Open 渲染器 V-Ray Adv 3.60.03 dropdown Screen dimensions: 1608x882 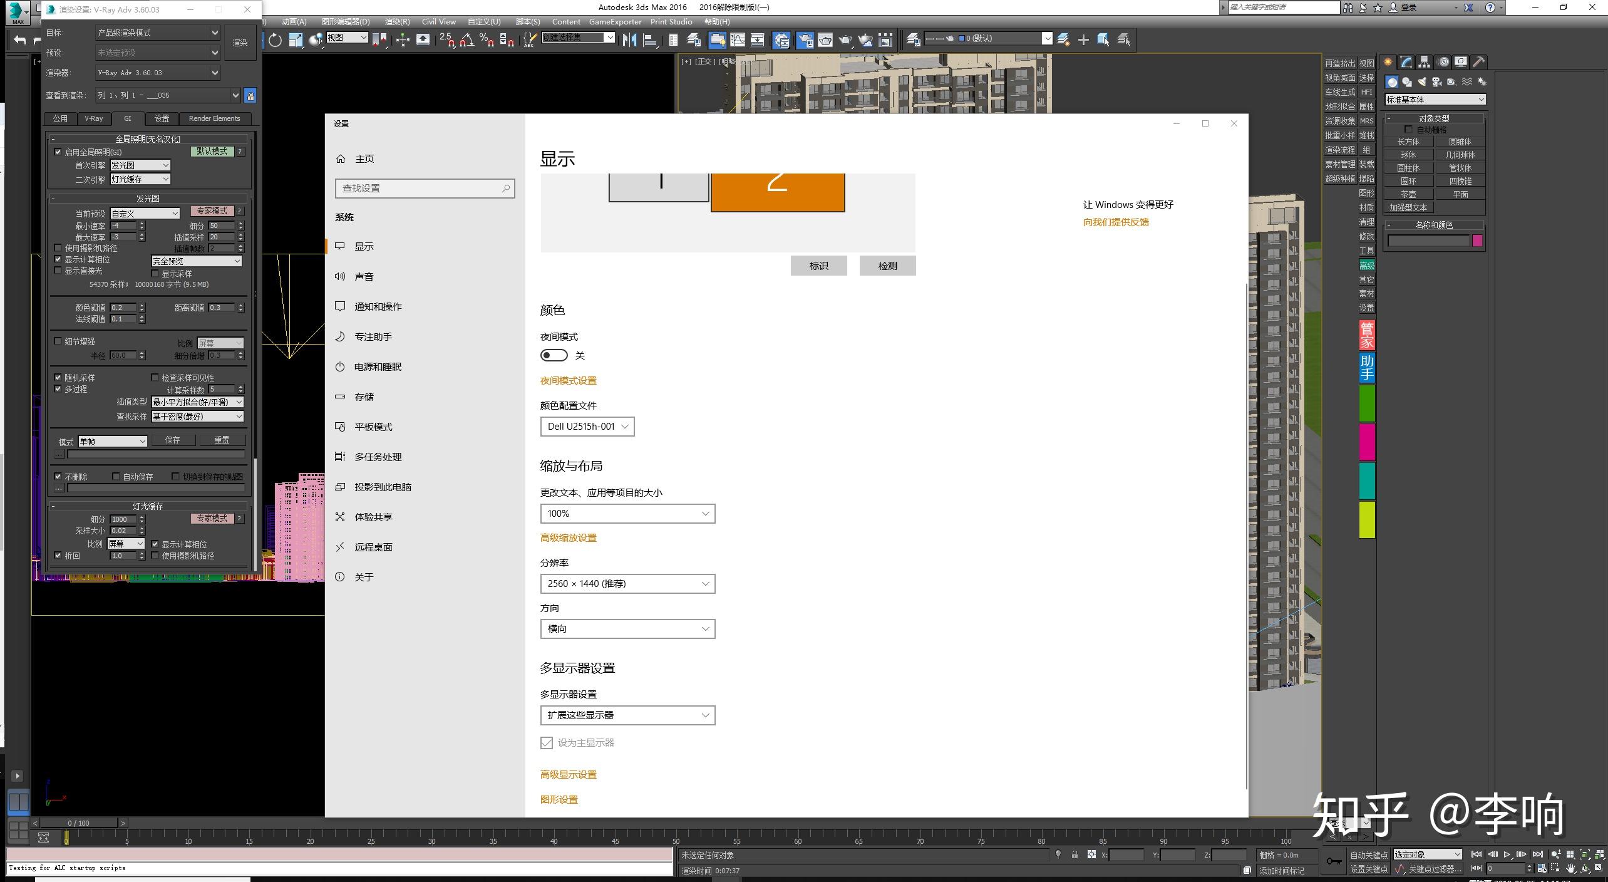[x=157, y=73]
